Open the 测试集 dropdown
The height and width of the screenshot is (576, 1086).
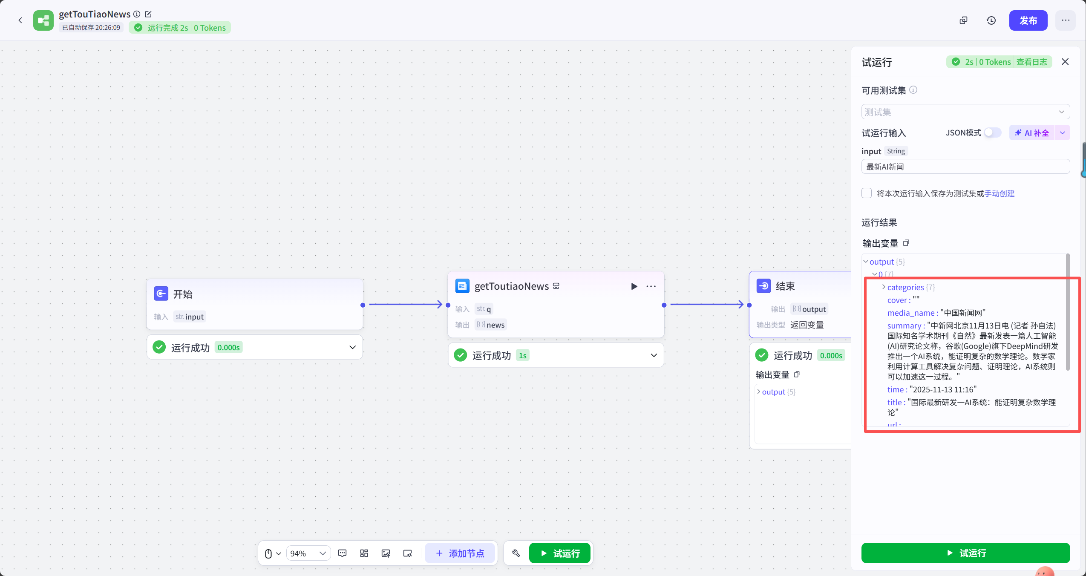click(965, 112)
